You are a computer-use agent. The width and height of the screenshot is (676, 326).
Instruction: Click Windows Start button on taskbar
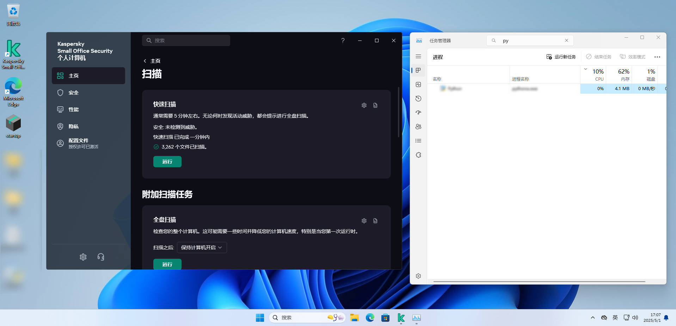pos(260,318)
